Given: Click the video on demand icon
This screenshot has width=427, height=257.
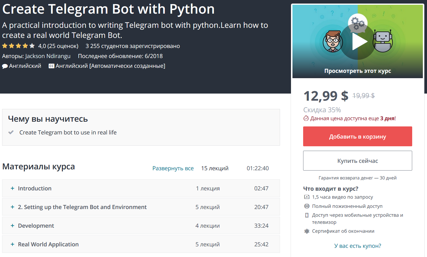Looking at the screenshot, I should point(307,197).
